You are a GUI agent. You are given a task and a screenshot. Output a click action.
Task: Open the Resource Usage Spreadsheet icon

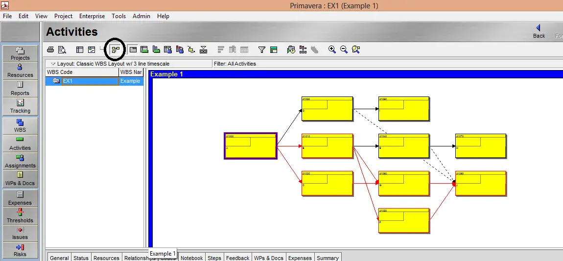pyautogui.click(x=168, y=50)
